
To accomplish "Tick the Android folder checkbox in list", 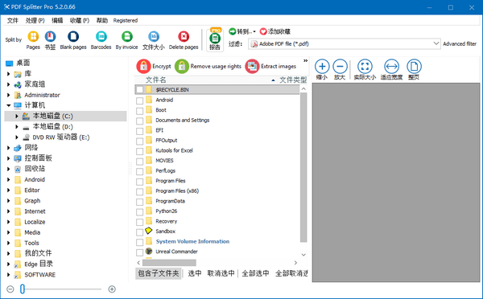I will point(139,100).
